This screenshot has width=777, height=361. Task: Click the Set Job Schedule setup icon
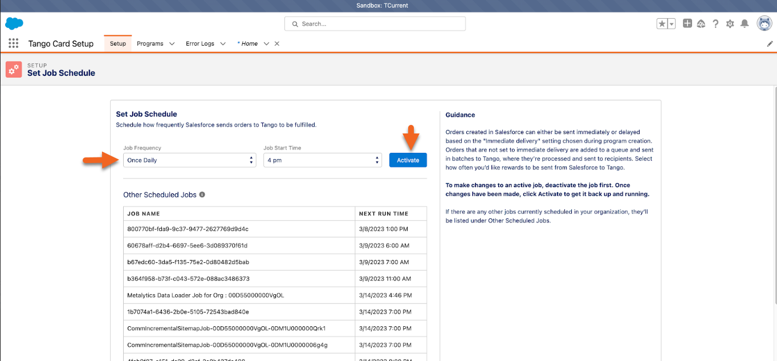tap(14, 69)
